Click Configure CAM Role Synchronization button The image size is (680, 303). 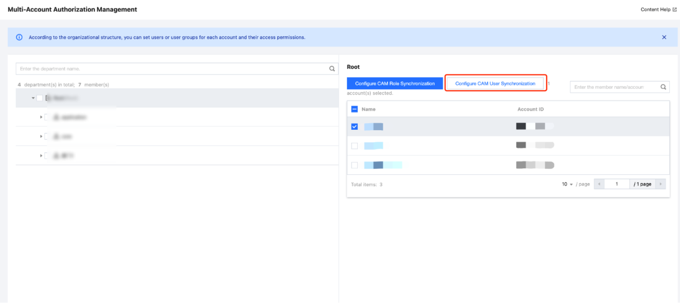pyautogui.click(x=395, y=83)
